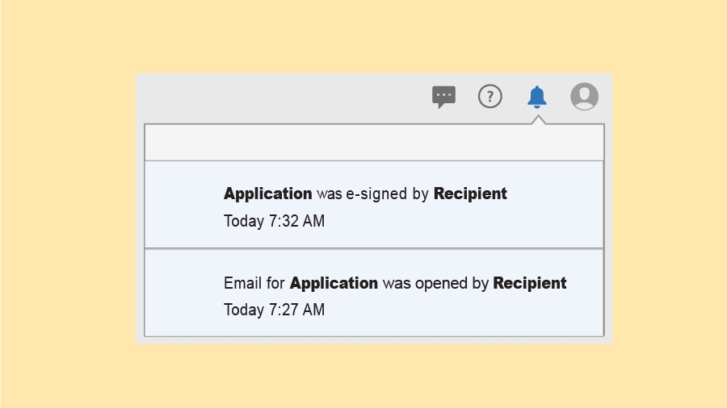Click the empty notification panel header bar
The width and height of the screenshot is (727, 408).
click(x=373, y=143)
